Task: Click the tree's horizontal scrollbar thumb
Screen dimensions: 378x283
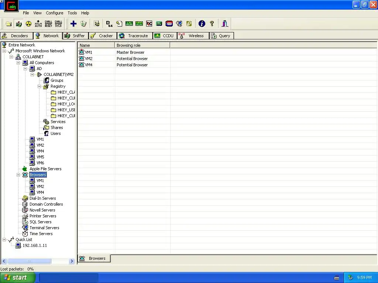Action: click(29, 261)
